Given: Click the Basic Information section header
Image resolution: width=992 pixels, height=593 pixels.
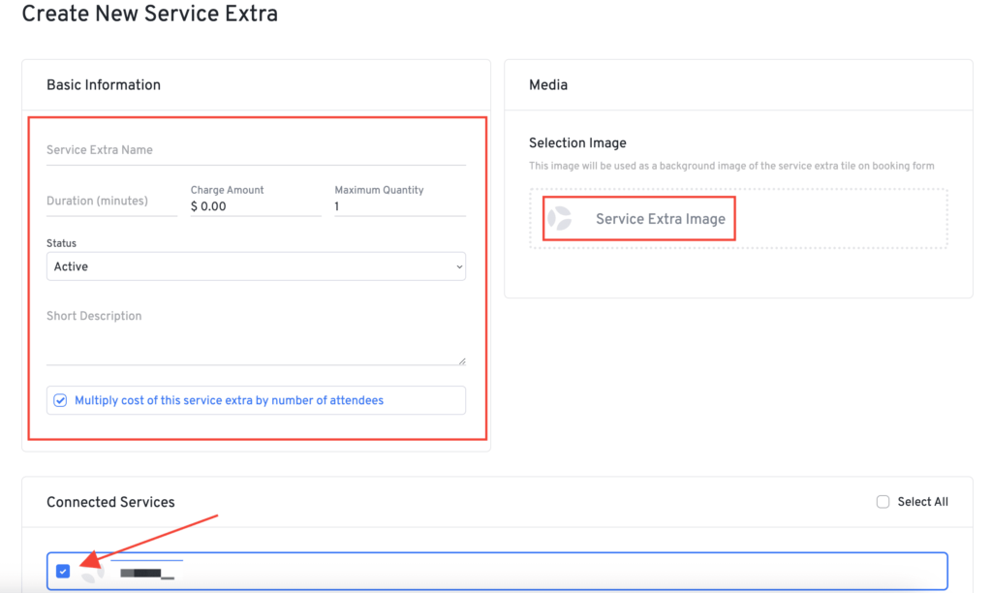Looking at the screenshot, I should pyautogui.click(x=104, y=85).
